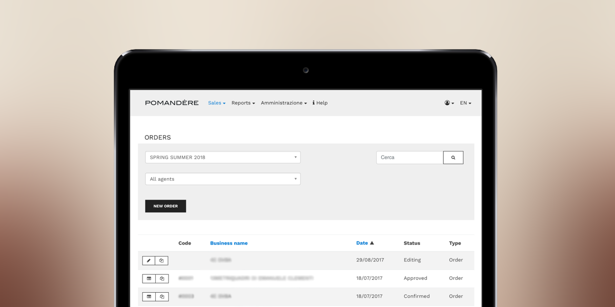This screenshot has width=615, height=307.
Task: Click the info Help item in navbar
Action: click(320, 103)
